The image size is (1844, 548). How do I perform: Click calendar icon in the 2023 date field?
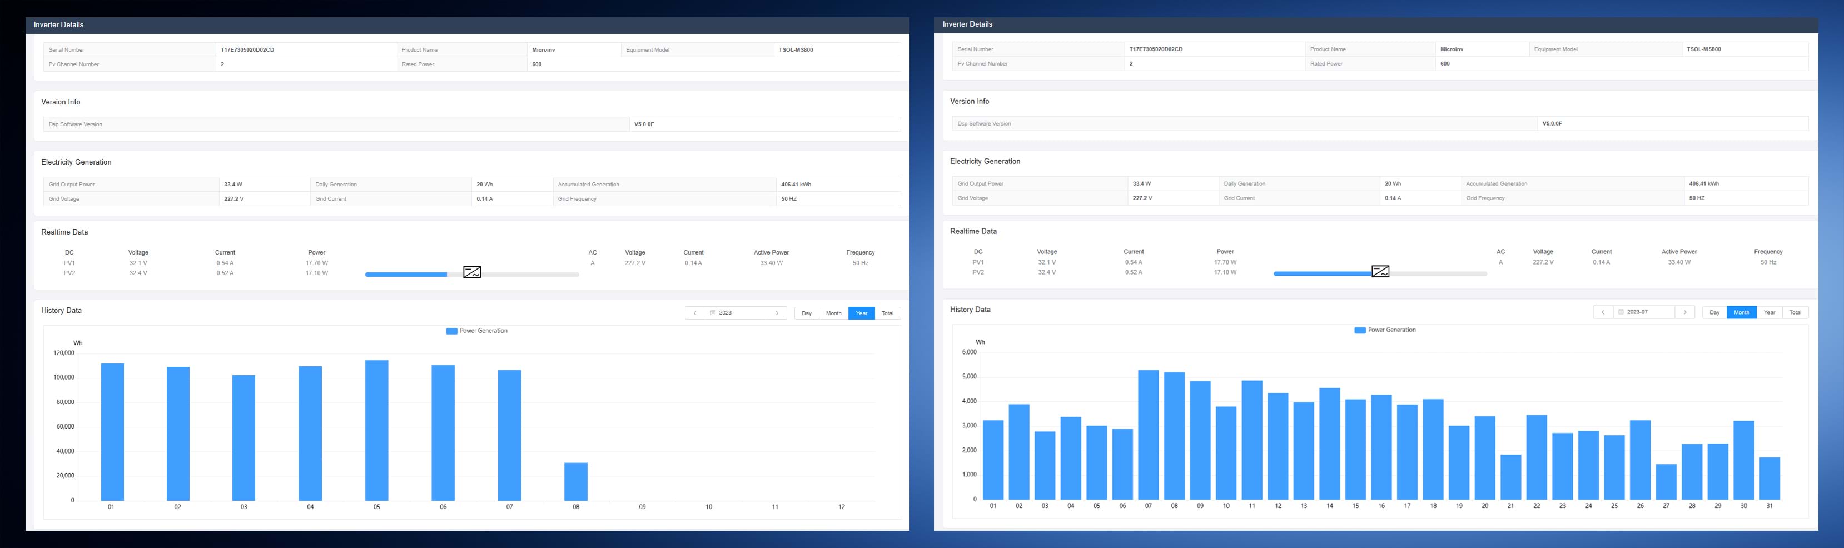(713, 313)
